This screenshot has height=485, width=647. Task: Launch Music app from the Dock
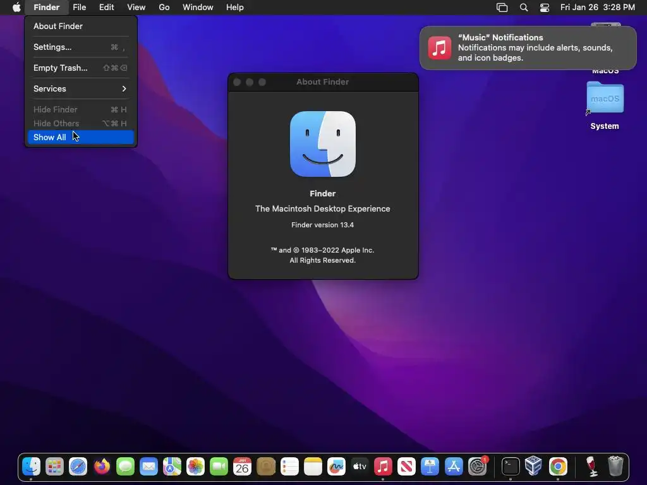click(383, 467)
